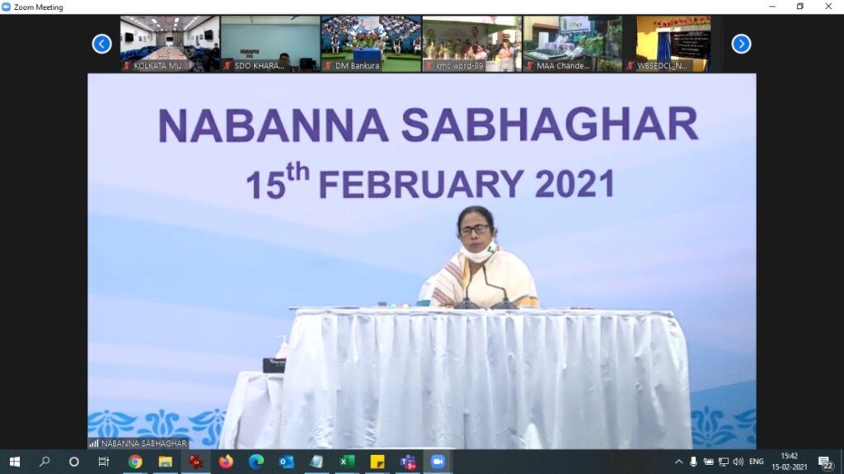844x474 pixels.
Task: Show next participants with right arrow
Action: (741, 44)
